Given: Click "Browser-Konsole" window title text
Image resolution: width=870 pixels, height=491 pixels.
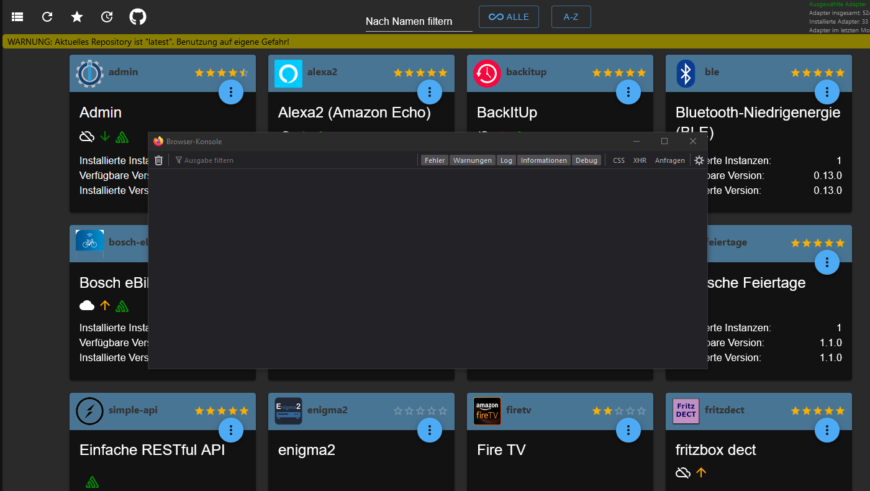Looking at the screenshot, I should (x=194, y=142).
